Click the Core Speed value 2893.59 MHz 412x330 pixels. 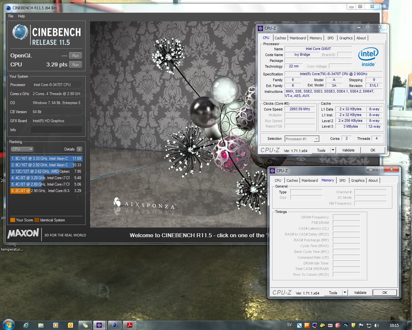pyautogui.click(x=300, y=109)
